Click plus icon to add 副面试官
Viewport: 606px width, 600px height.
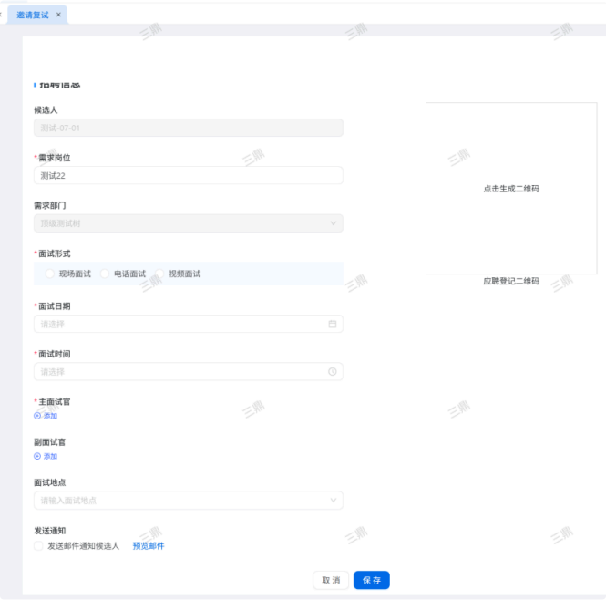[37, 456]
